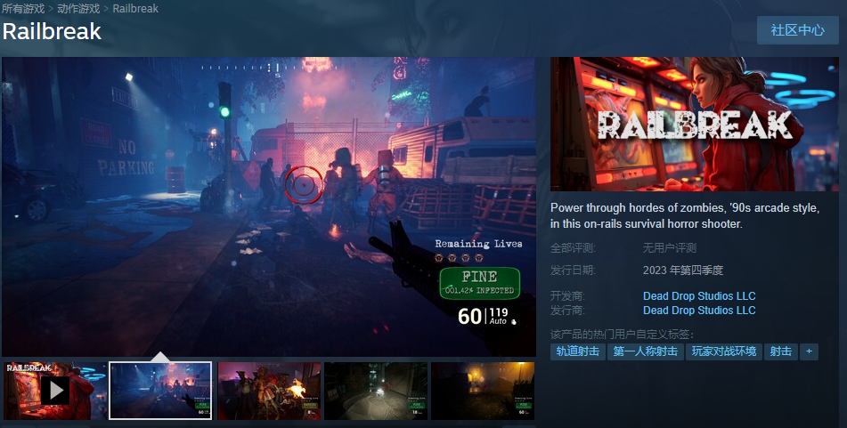This screenshot has height=428, width=847.
Task: Click the plus button to add tags
Action: coord(809,351)
